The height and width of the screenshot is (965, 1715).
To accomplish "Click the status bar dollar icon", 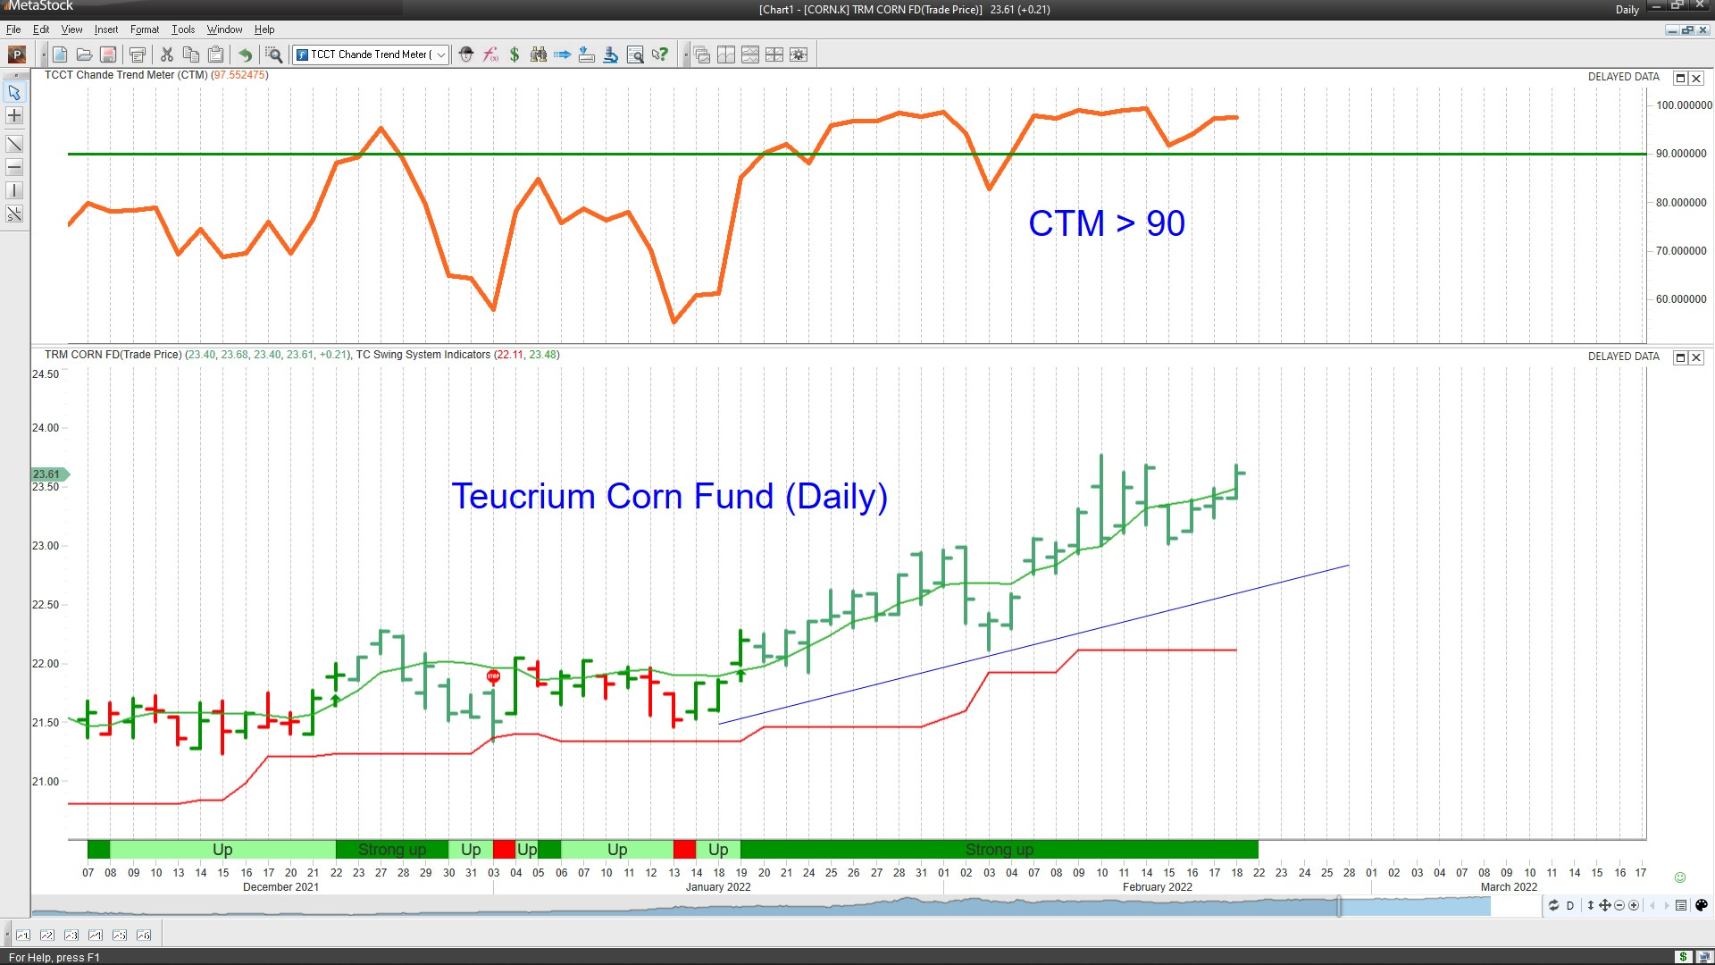I will pos(1683,957).
